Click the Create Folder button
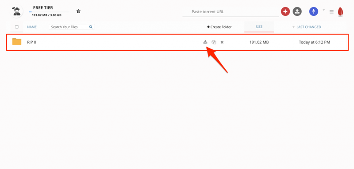 point(219,27)
